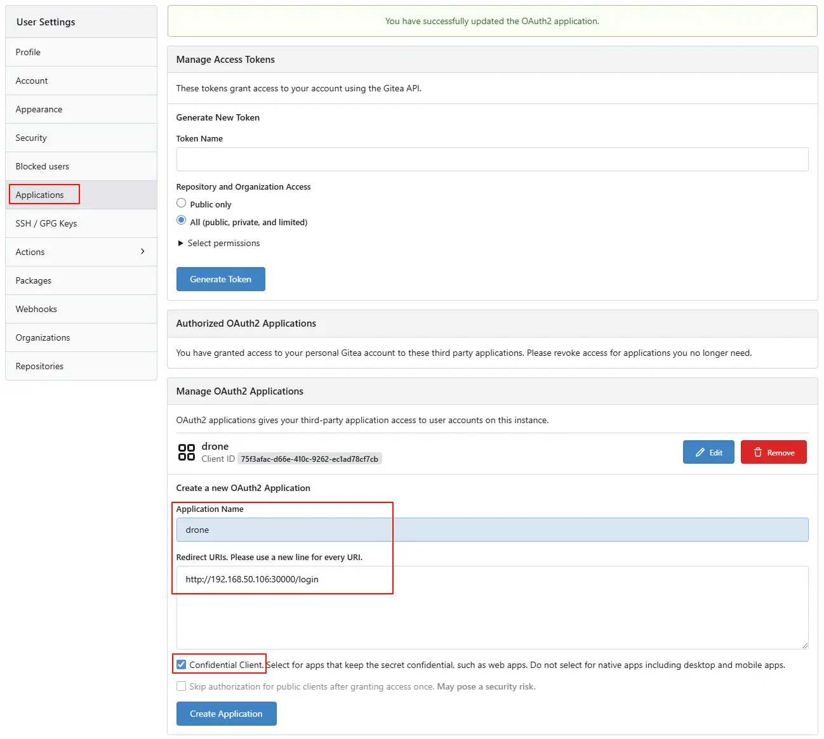Select All (public, private, and limited) radio
Viewport: 824px width, 739px height.
[x=182, y=220]
